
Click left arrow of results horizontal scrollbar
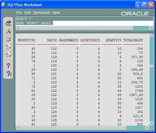pos(18,128)
